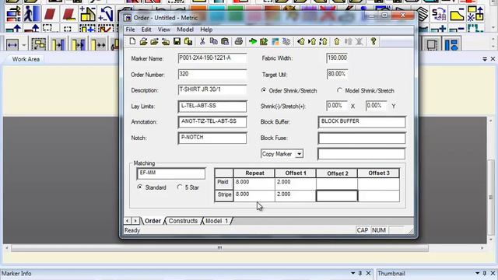Click the Plaid Repeat cell 8.000

(x=254, y=184)
